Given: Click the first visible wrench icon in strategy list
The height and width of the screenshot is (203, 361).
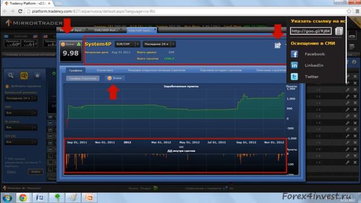Looking at the screenshot, I should [347, 77].
